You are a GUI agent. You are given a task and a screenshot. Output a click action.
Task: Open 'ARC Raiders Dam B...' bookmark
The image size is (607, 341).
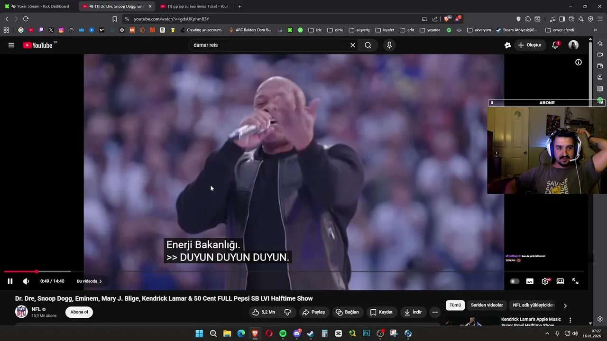click(x=250, y=30)
